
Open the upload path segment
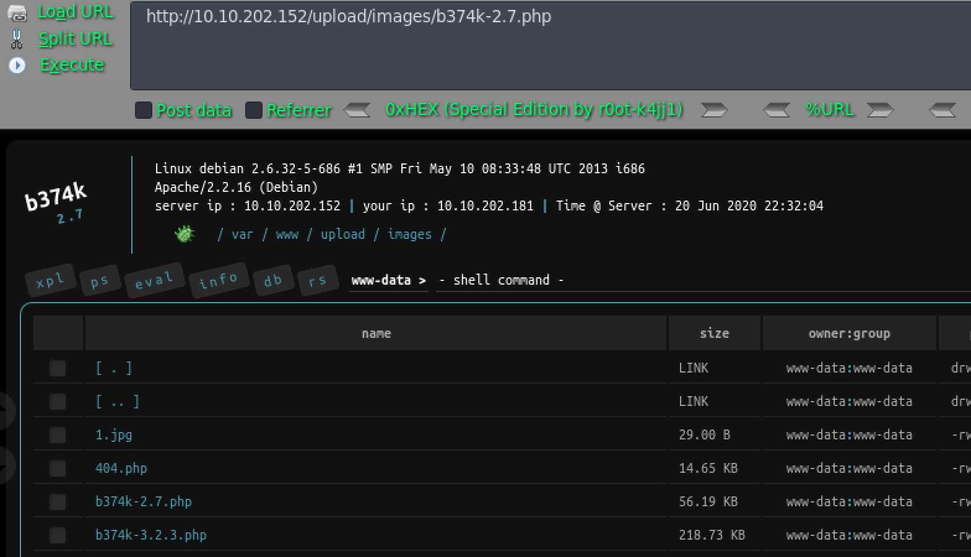[342, 234]
